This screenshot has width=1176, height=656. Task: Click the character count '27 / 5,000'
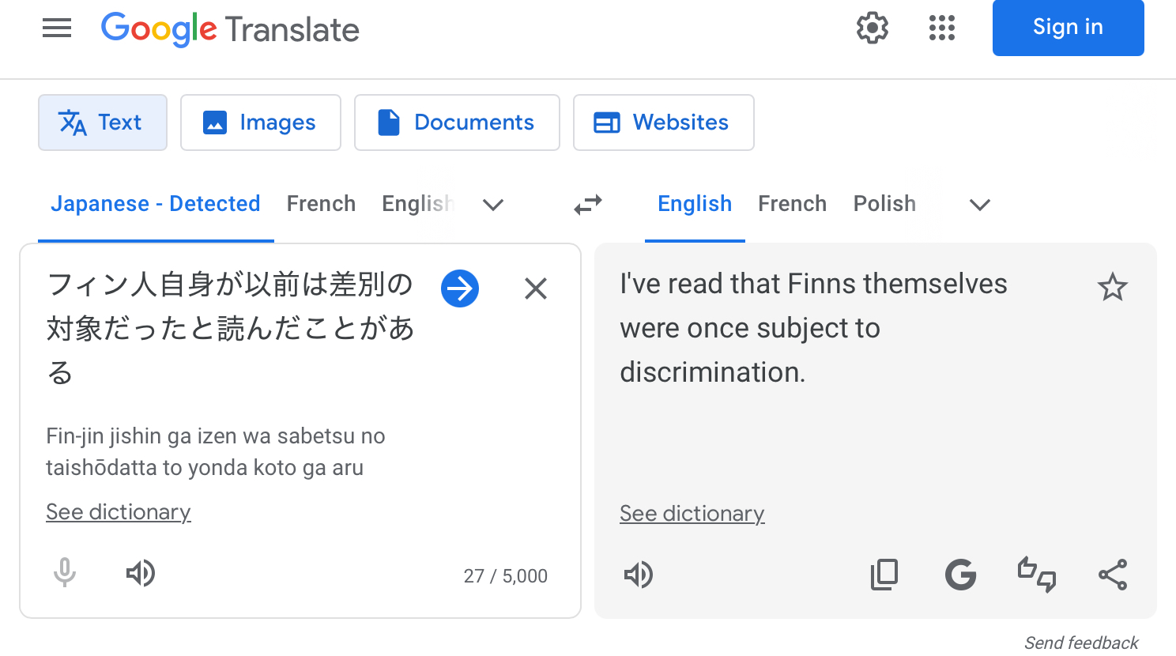click(506, 576)
